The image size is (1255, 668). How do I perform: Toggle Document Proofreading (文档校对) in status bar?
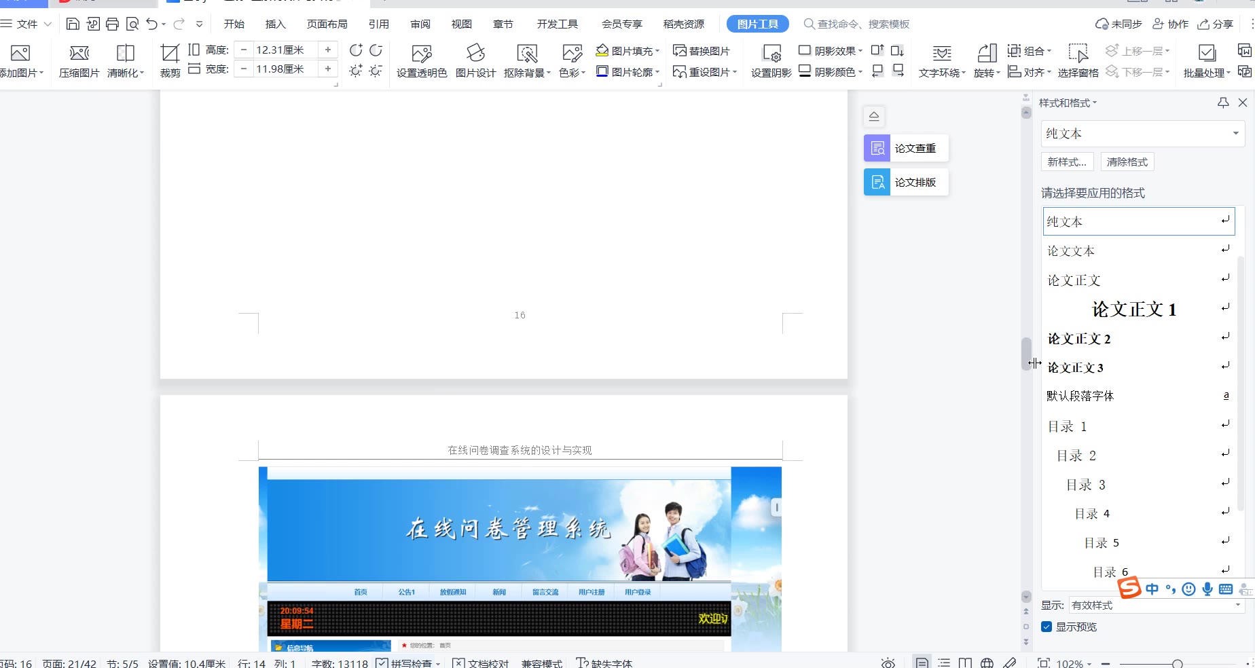point(481,663)
